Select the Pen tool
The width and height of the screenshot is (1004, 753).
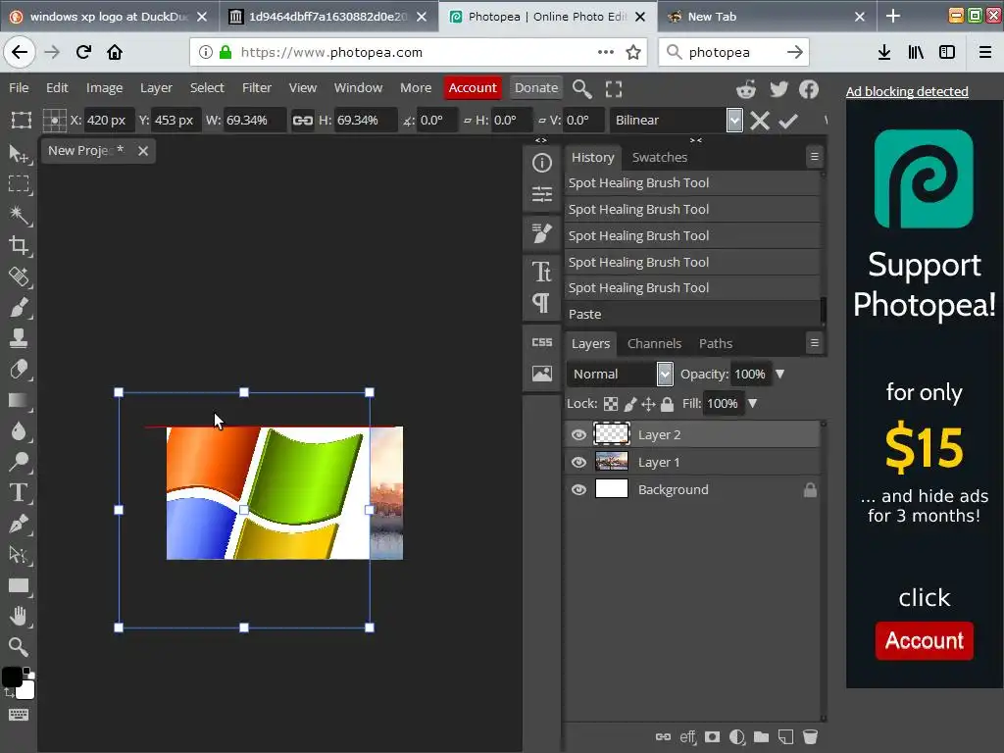point(19,524)
